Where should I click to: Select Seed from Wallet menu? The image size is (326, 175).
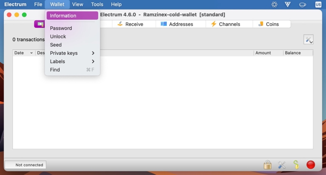click(x=72, y=45)
